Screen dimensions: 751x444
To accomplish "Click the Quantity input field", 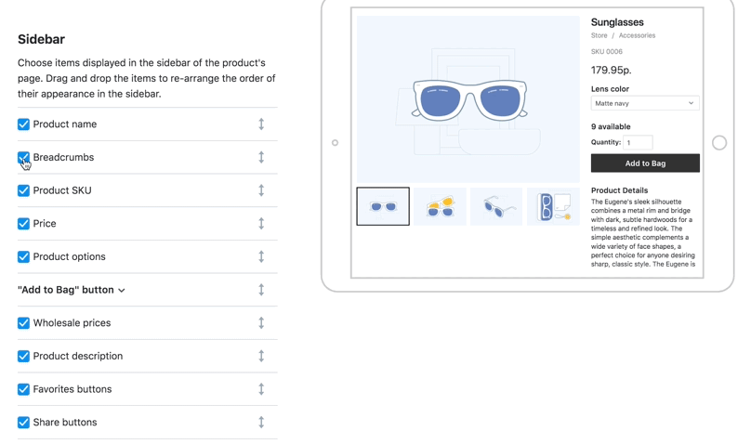I will [x=639, y=142].
